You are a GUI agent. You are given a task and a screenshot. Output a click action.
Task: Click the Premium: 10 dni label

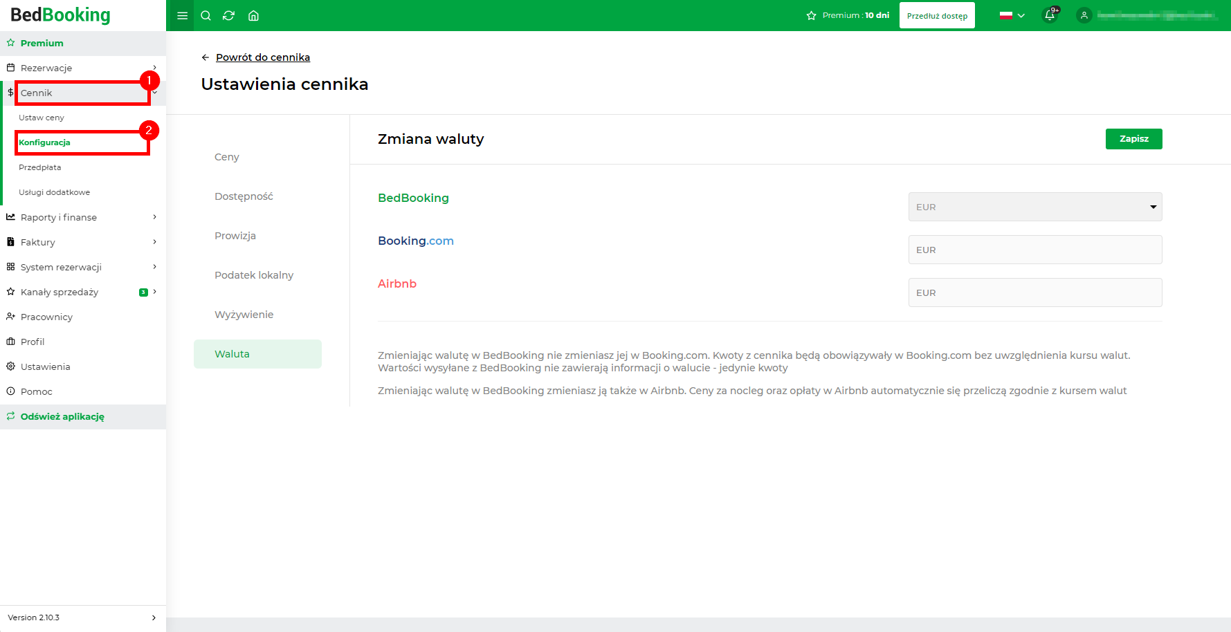coord(856,15)
